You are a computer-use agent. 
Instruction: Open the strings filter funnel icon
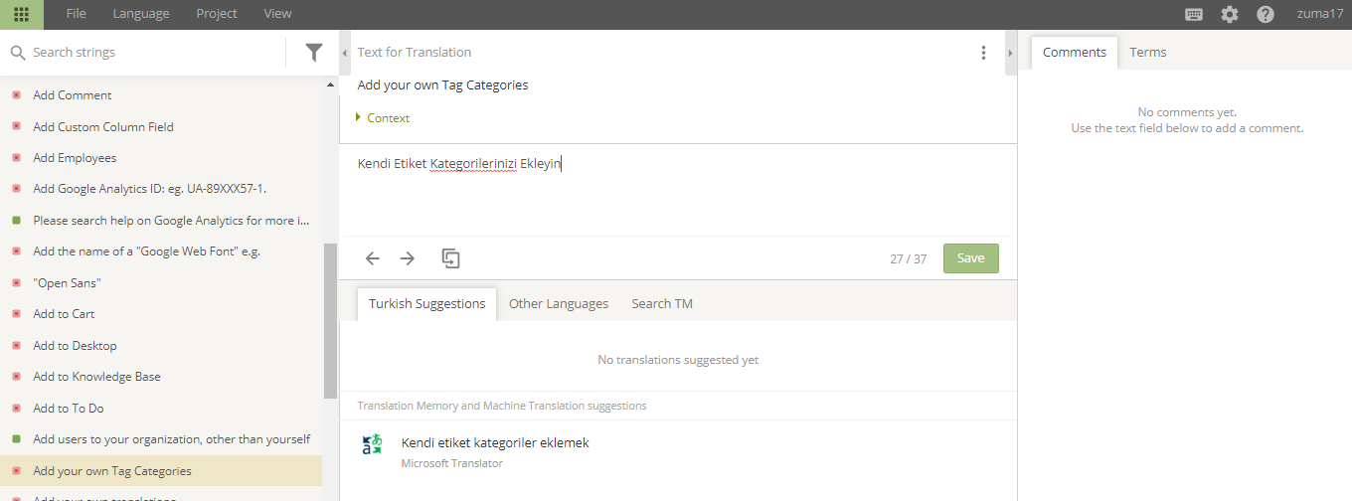point(314,53)
